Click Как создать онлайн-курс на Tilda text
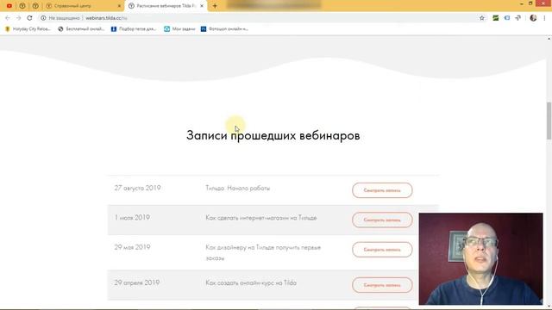Screen dimensions: 552x310 pyautogui.click(x=251, y=283)
